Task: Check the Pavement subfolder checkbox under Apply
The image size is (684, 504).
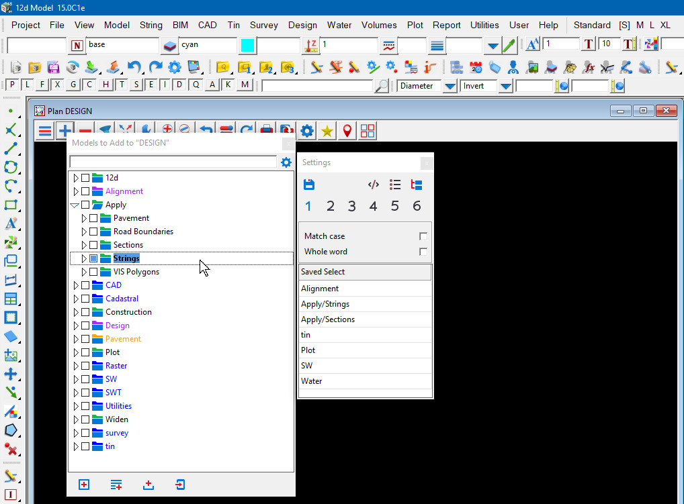Action: 93,218
